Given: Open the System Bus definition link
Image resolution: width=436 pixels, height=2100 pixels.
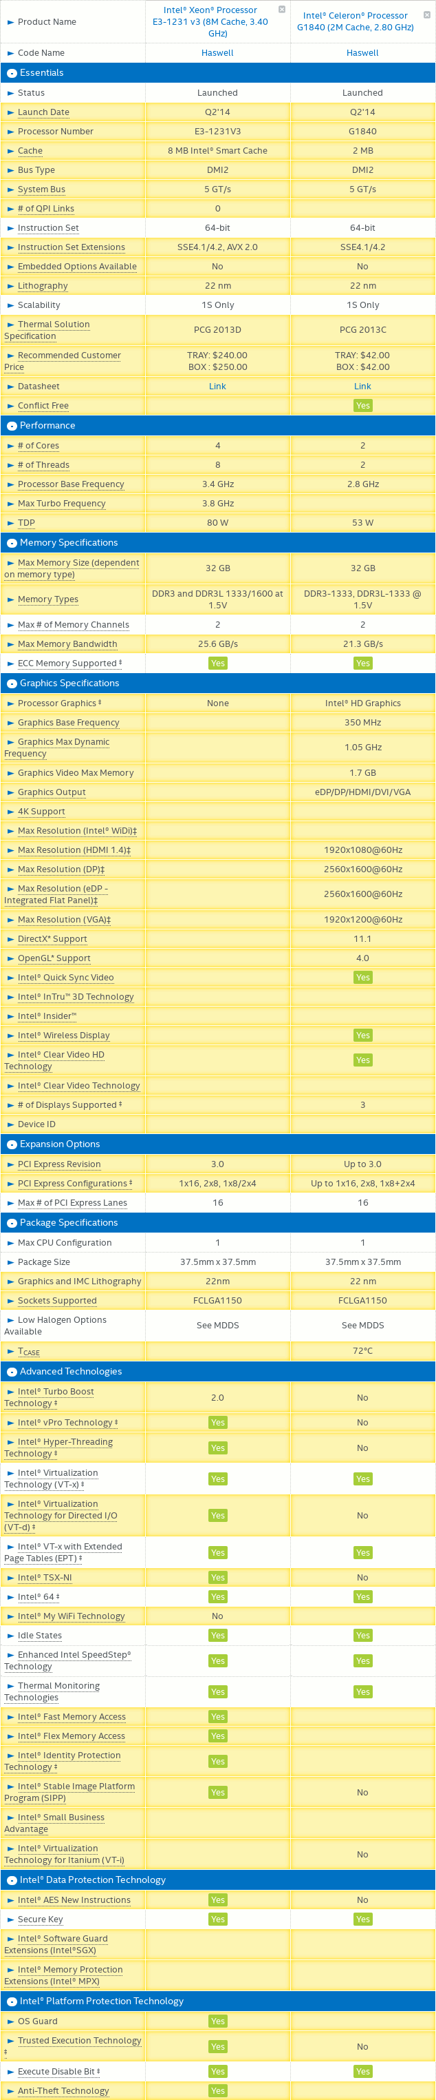Looking at the screenshot, I should [x=41, y=189].
